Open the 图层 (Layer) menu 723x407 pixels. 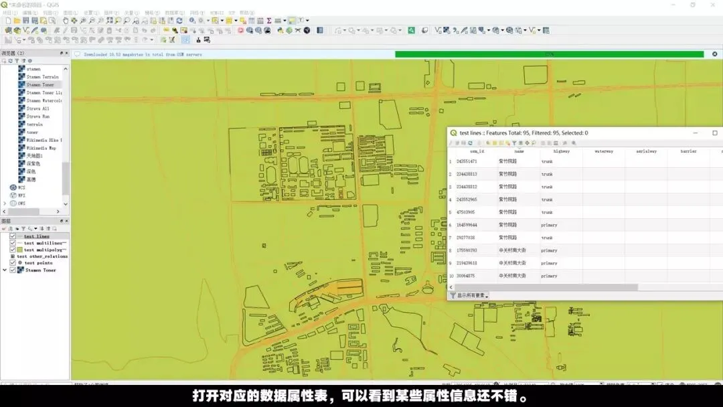70,13
